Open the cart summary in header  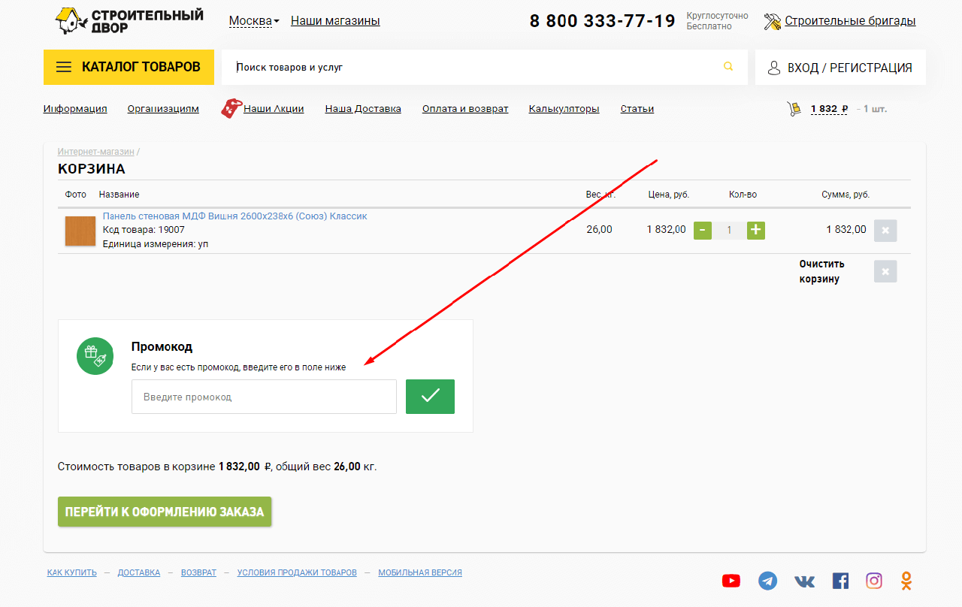(x=829, y=109)
